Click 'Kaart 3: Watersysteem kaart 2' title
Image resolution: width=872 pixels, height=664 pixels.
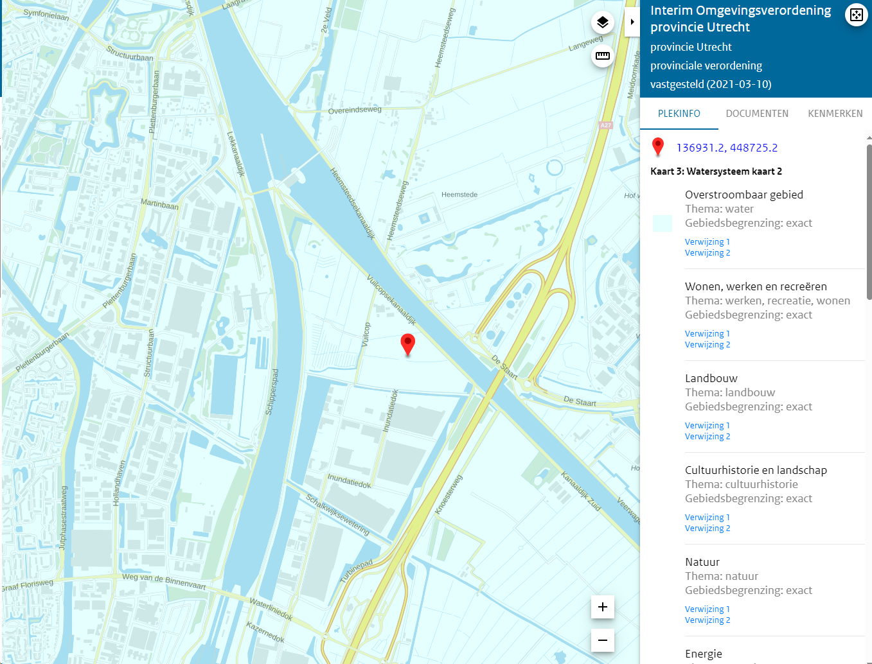click(x=716, y=171)
